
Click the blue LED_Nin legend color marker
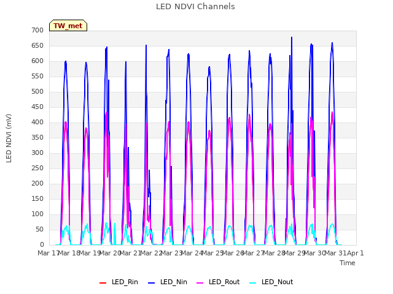[x=152, y=283]
